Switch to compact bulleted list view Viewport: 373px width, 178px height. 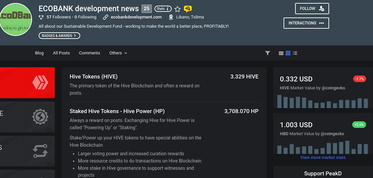pyautogui.click(x=295, y=53)
